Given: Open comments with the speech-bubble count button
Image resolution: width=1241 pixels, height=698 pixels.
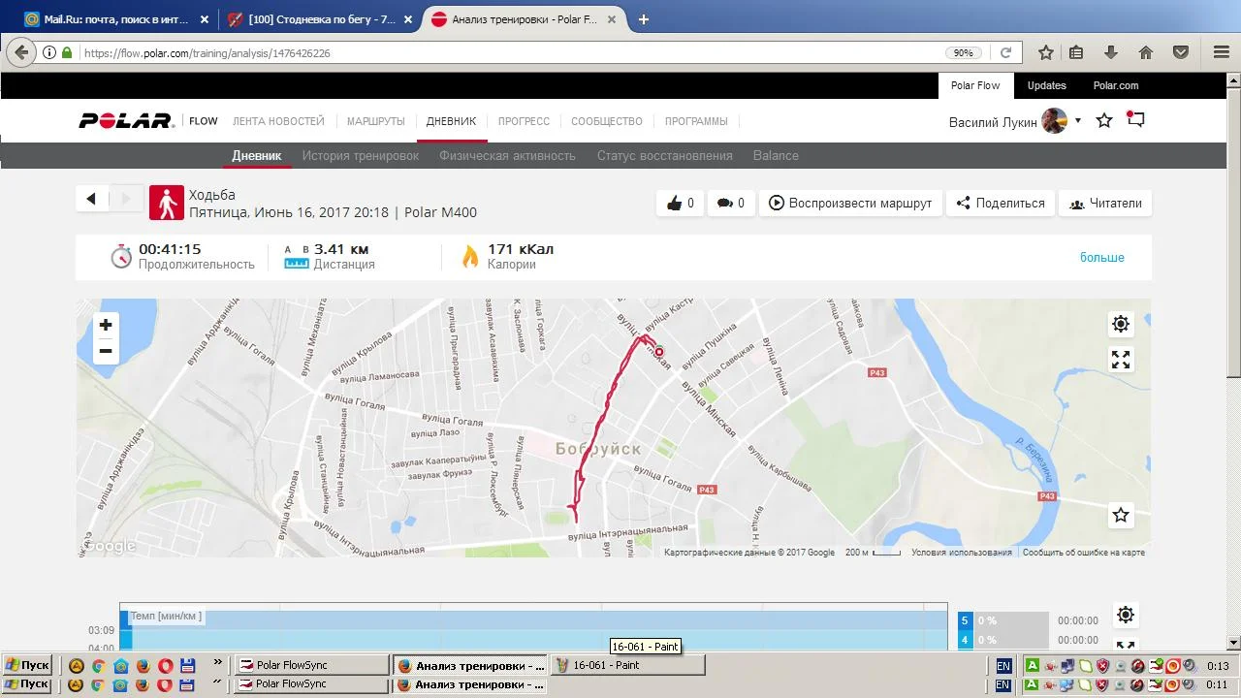Looking at the screenshot, I should (x=731, y=203).
